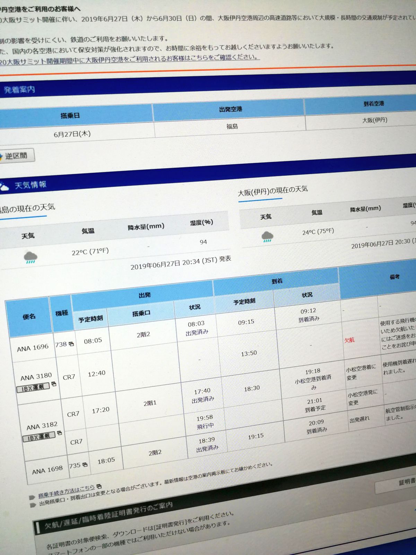This screenshot has width=416, height=555.
Task: Select flight name ANA 1696
Action: 33,348
